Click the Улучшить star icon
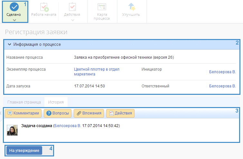This screenshot has height=159, width=243. 132,7
